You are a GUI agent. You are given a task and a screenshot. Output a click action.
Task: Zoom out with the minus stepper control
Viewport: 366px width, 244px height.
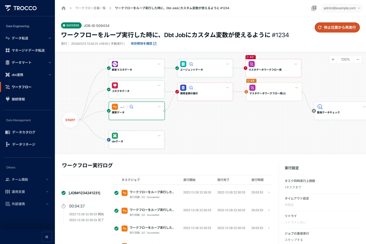tap(358, 59)
